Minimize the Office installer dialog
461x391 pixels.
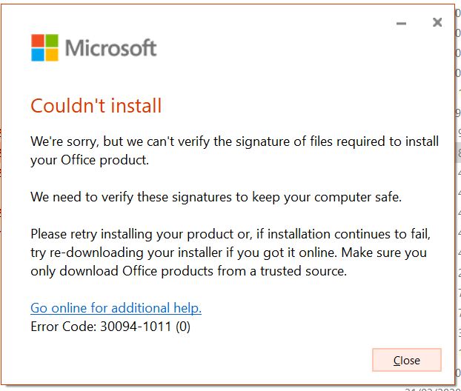pos(401,23)
